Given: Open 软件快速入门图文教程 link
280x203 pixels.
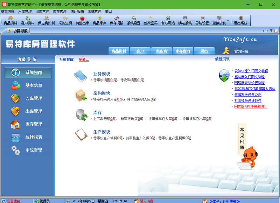Looking at the screenshot, I should coord(251,71).
